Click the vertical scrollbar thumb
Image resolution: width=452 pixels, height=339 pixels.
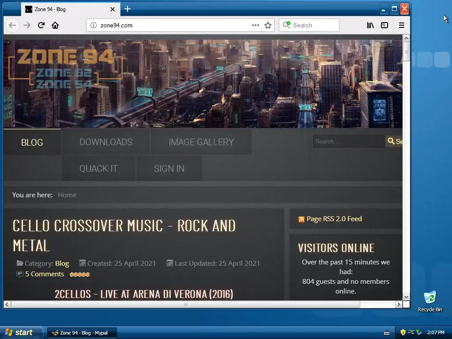(406, 52)
